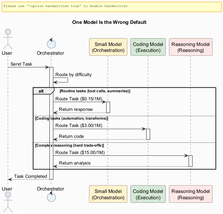Select the top Small Model (Orchestration) box
This screenshot has width=223, height=214.
pos(108,47)
